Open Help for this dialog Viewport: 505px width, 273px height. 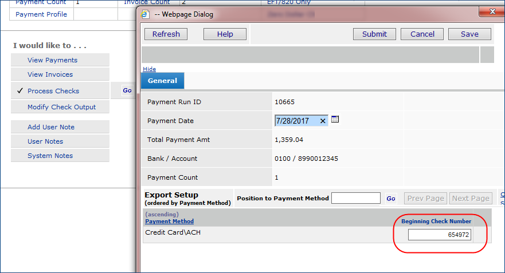click(x=225, y=34)
